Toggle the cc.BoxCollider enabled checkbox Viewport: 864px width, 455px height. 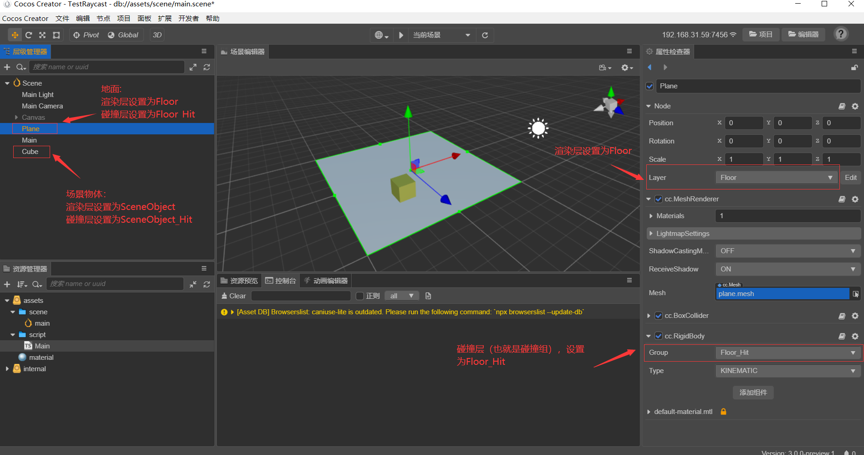[659, 316]
